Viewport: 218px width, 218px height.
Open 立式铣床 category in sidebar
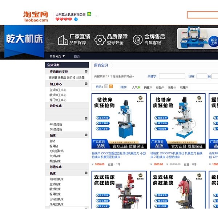[x=55, y=184]
